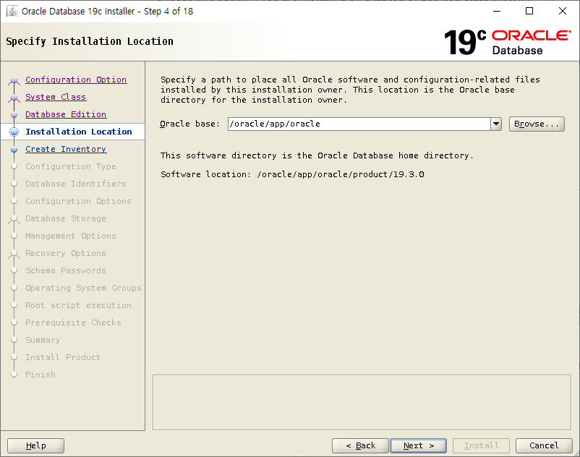Screen dimensions: 580x457
Task: Click the Schema Passwords step label
Action: 66,270
